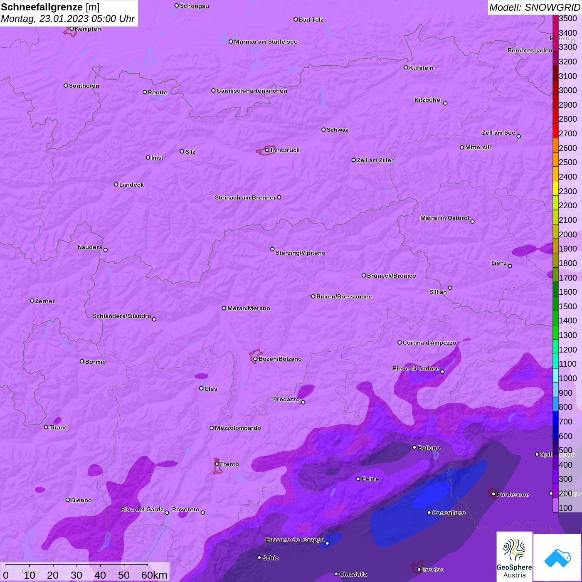Select the Lienz city marker
The width and height of the screenshot is (582, 582).
(x=510, y=266)
